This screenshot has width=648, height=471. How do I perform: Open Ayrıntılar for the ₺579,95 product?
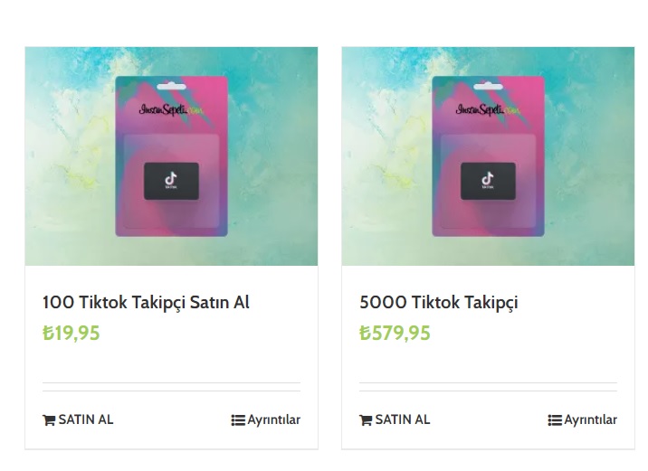coord(590,420)
